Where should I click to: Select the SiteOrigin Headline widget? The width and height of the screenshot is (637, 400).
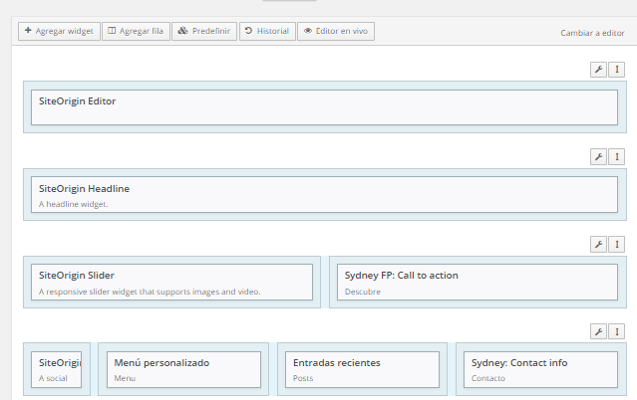pyautogui.click(x=324, y=194)
